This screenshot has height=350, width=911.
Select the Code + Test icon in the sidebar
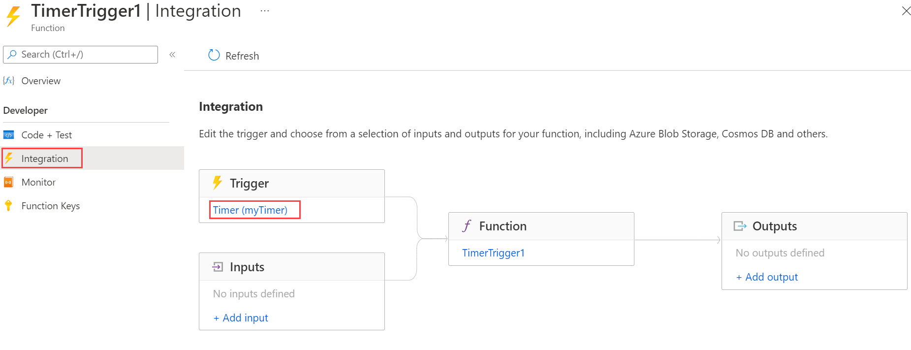point(9,134)
